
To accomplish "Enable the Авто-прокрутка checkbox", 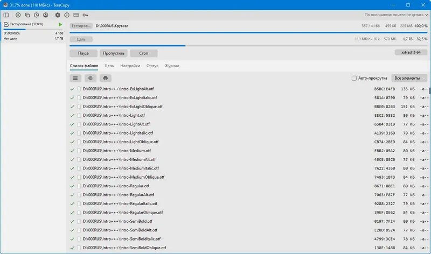I will pos(354,78).
